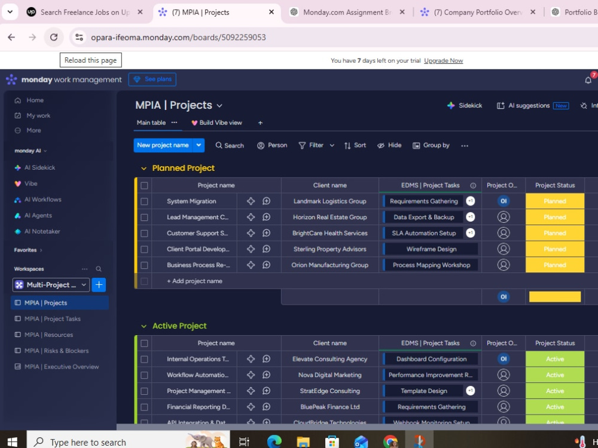Check the Business Process Re- row checkbox
Viewport: 598px width, 448px height.
[144, 266]
